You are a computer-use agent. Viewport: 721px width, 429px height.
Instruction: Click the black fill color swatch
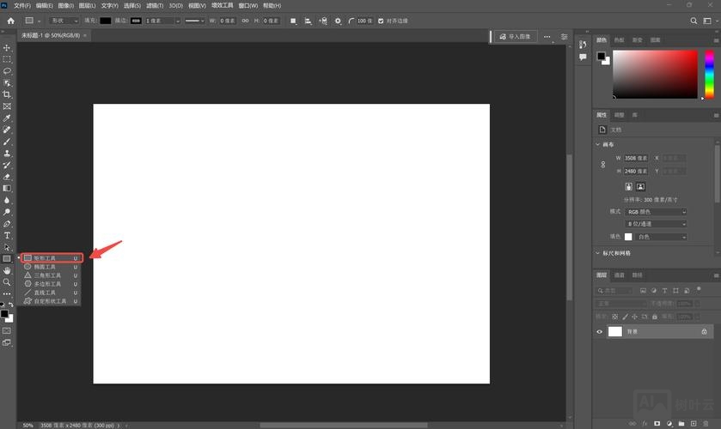(106, 20)
